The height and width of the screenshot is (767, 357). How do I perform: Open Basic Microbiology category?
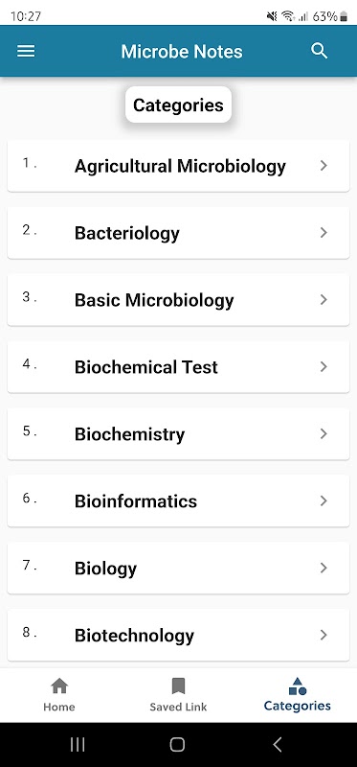(x=178, y=299)
